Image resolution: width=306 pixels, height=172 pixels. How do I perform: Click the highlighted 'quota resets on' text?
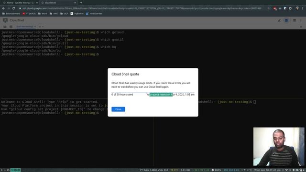tap(161, 95)
